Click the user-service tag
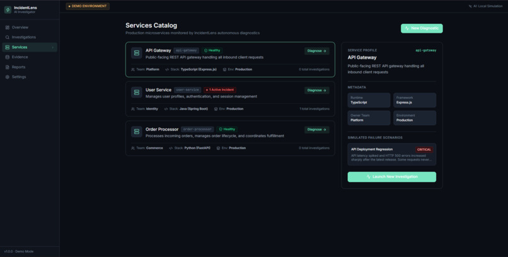This screenshot has width=508, height=257. [188, 90]
